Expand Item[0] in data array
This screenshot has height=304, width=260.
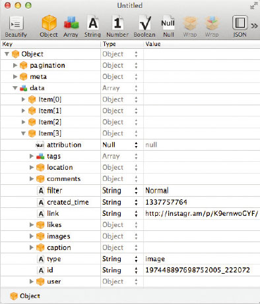click(x=23, y=99)
